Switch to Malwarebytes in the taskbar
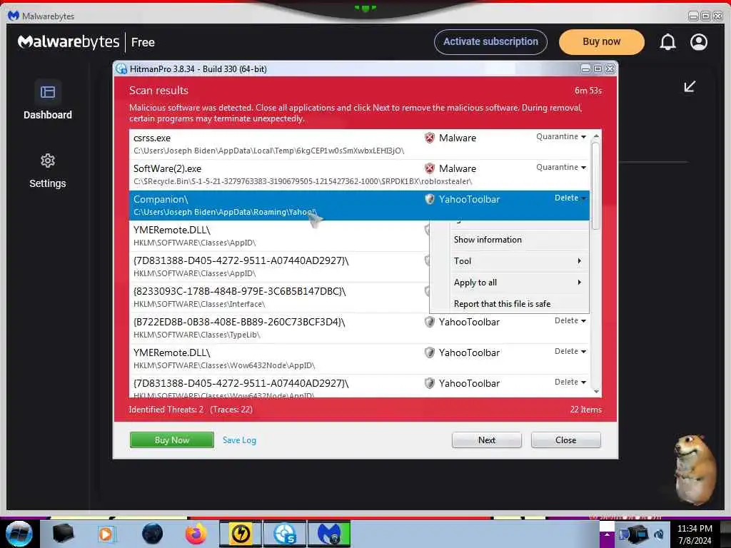 pos(329,534)
